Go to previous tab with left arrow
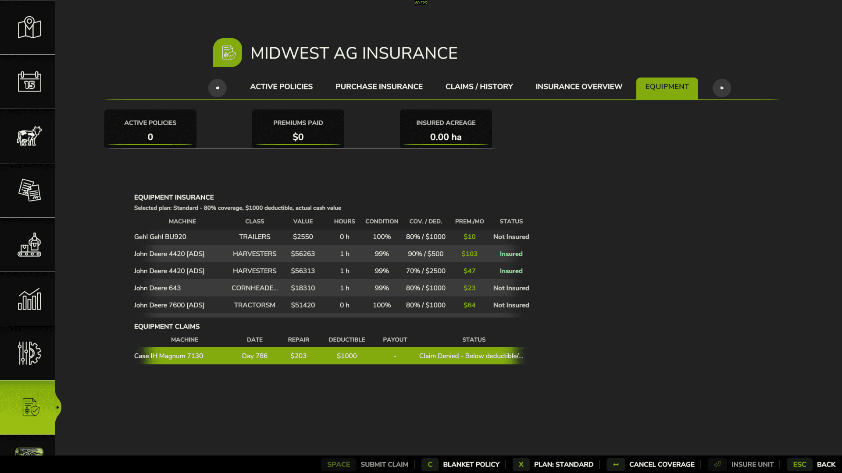 coord(217,88)
